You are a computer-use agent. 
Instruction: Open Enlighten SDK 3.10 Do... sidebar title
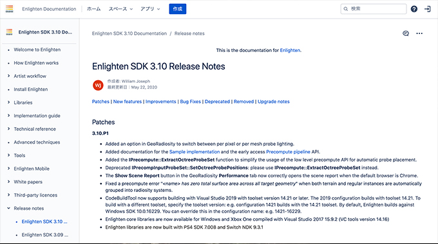(x=45, y=32)
